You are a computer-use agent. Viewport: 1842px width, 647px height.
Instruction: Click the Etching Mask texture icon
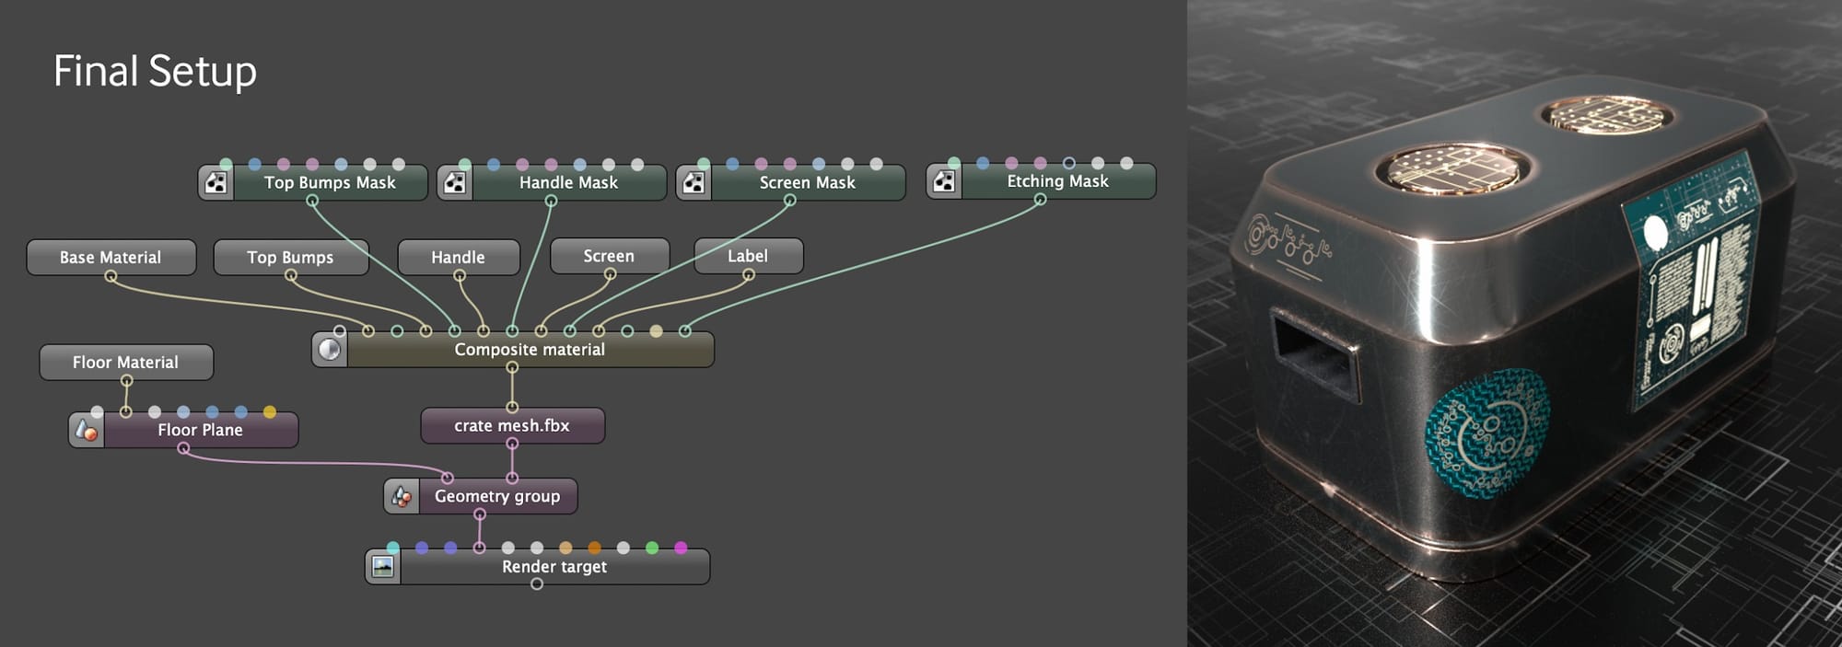(x=944, y=181)
